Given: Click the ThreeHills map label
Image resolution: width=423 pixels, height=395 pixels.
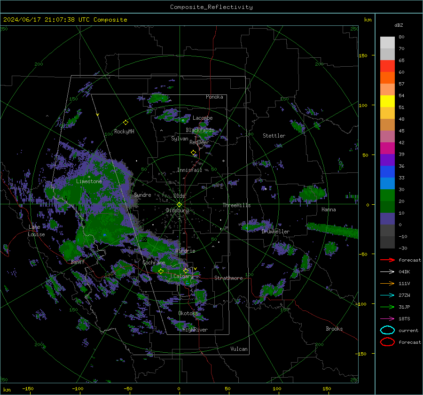Looking at the screenshot, I should point(236,205).
